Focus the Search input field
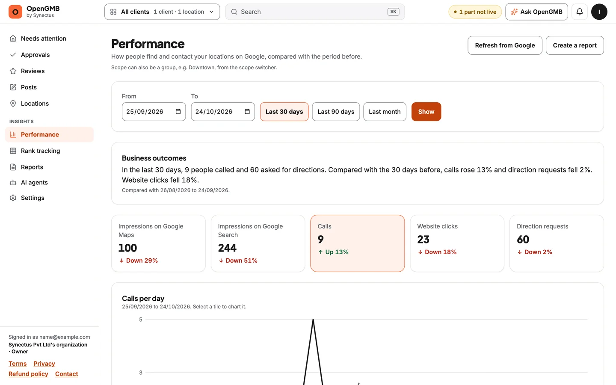The height and width of the screenshot is (385, 616). 315,12
